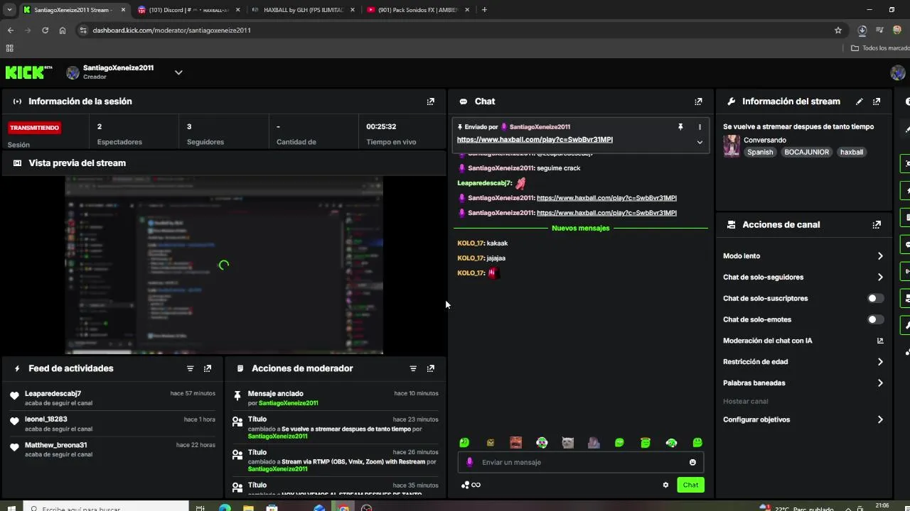The width and height of the screenshot is (910, 511).
Task: Focus the Enviar un mensaje input
Action: tap(582, 462)
